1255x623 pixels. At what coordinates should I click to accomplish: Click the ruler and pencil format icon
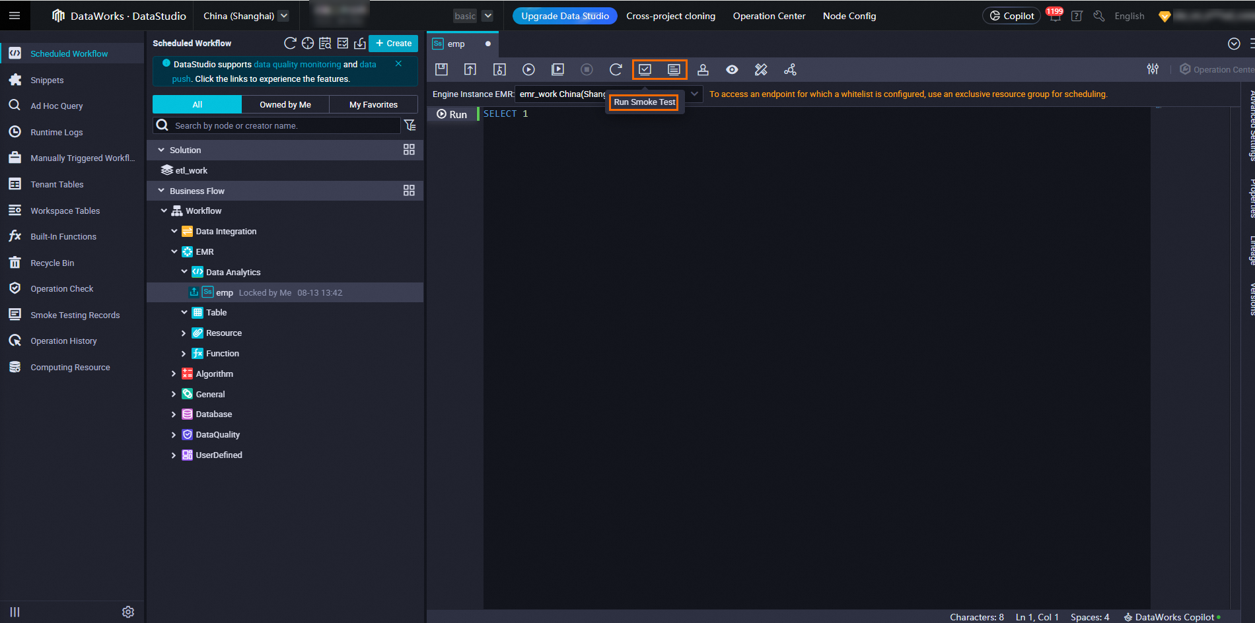(761, 69)
